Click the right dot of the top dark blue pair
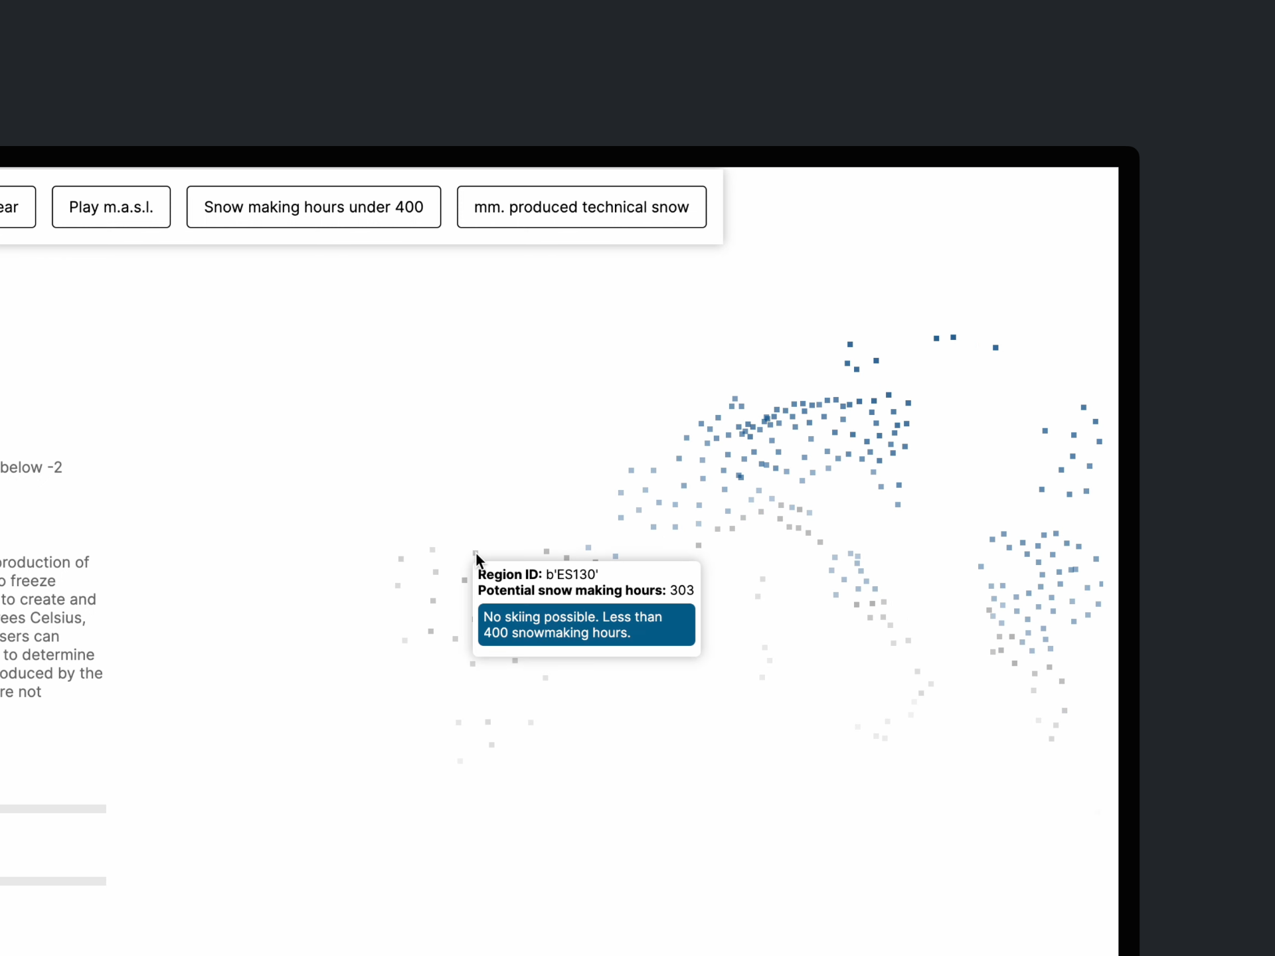1275x956 pixels. click(953, 337)
